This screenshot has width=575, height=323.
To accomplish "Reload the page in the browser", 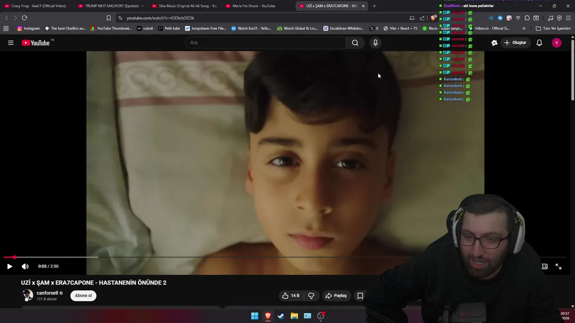I will pyautogui.click(x=24, y=18).
